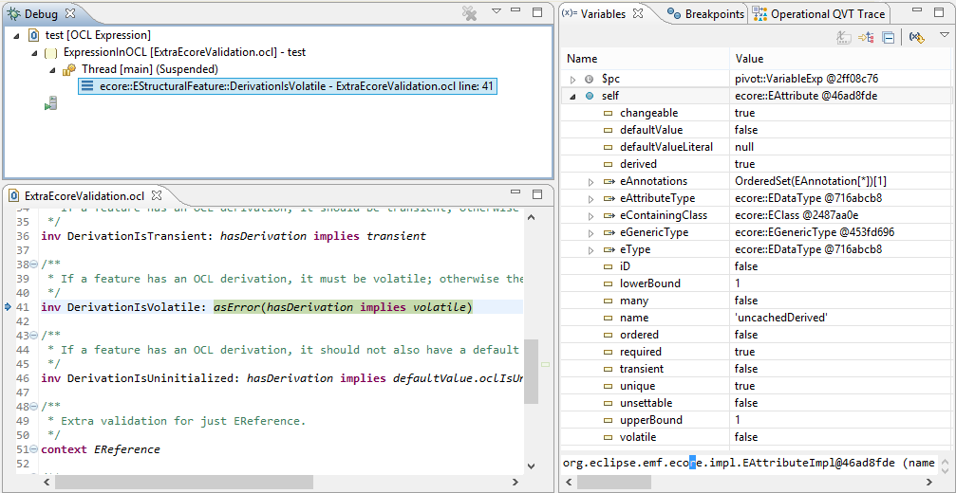
Task: Minimize the Debug view
Action: pos(515,11)
